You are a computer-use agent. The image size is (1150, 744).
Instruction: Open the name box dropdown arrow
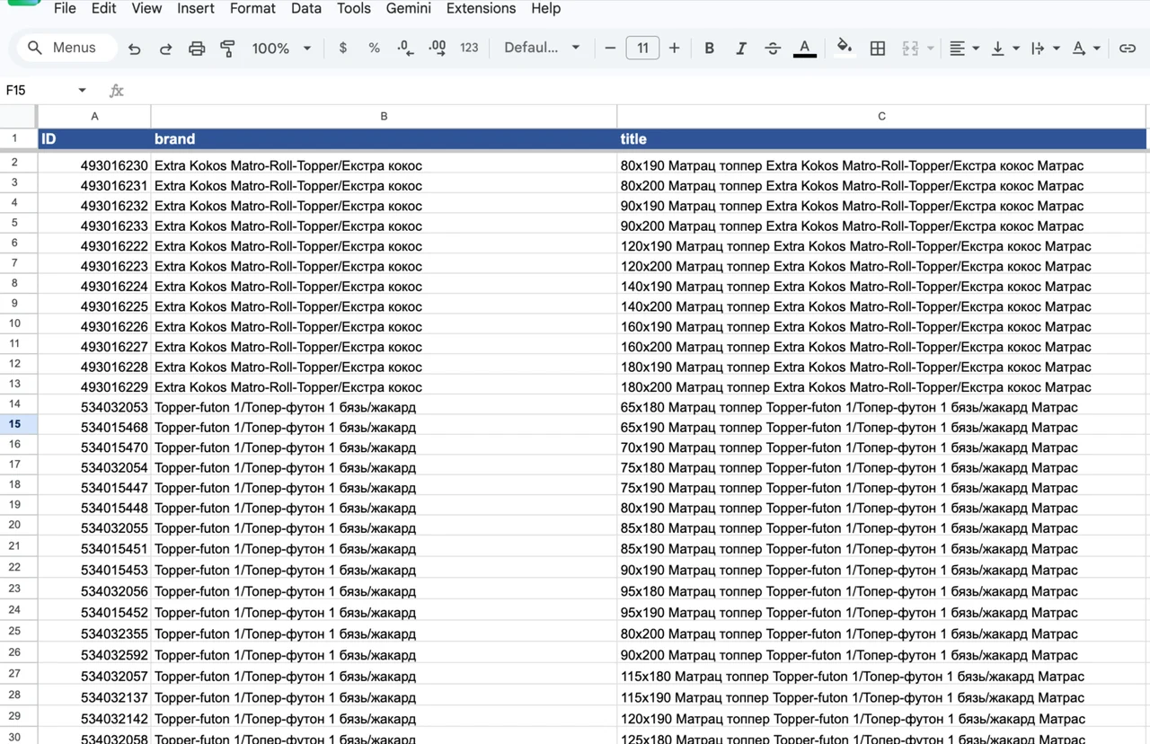(x=82, y=91)
